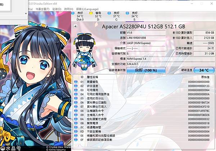The image size is (216, 151).
Task: Click the total host writes value 2123 GB
Action: point(204,38)
